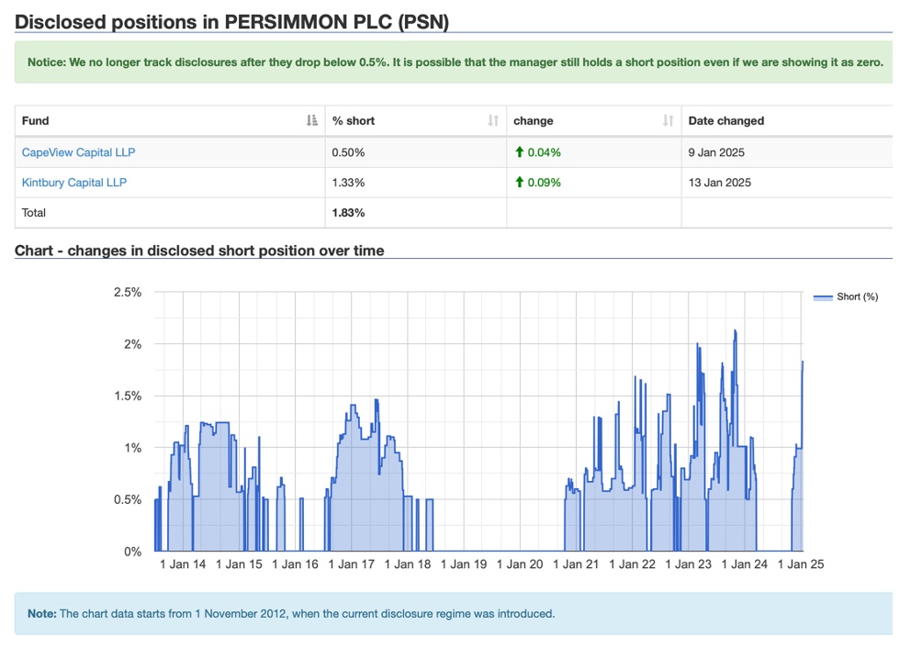The image size is (911, 648).
Task: Select the 0.09% change value
Action: point(544,183)
